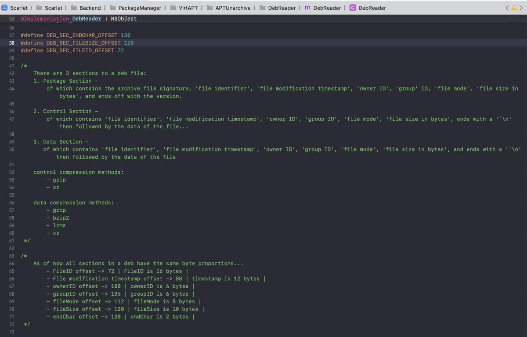Click 'data compression methods:' comment
Image resolution: width=527 pixels, height=337 pixels.
tap(74, 203)
